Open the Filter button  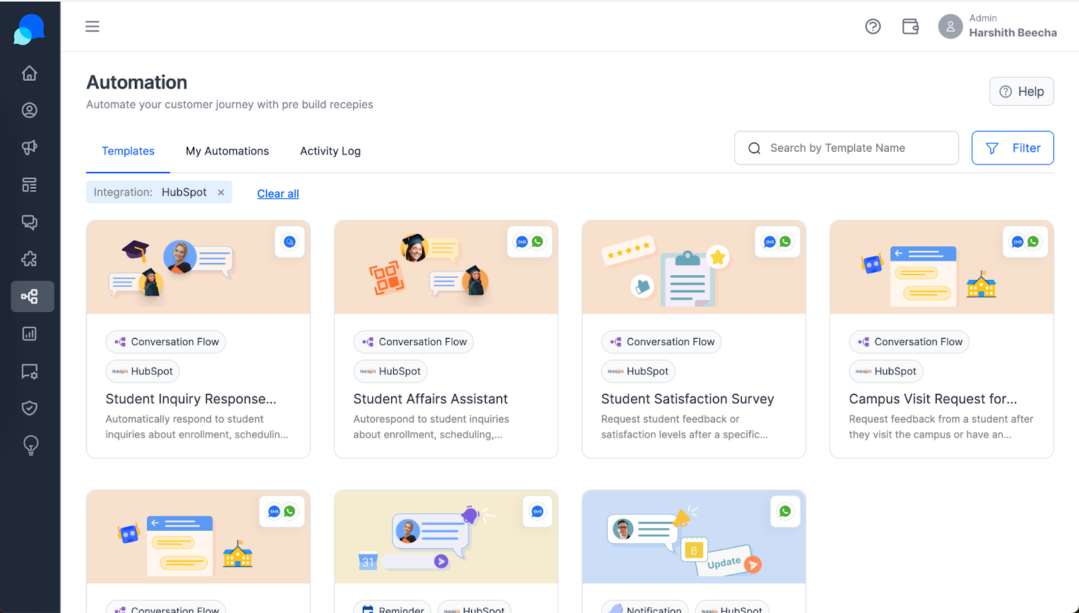pos(1012,148)
